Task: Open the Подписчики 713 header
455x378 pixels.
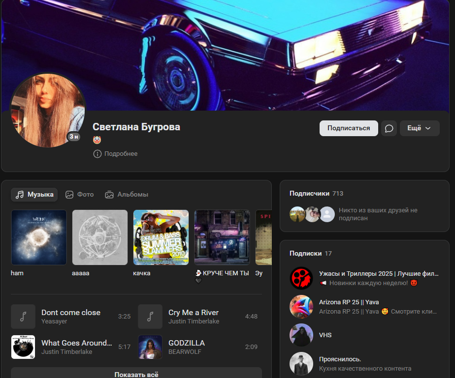Action: [x=316, y=194]
